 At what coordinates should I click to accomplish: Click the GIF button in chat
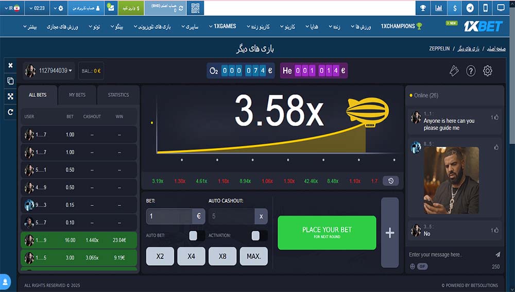(x=422, y=266)
